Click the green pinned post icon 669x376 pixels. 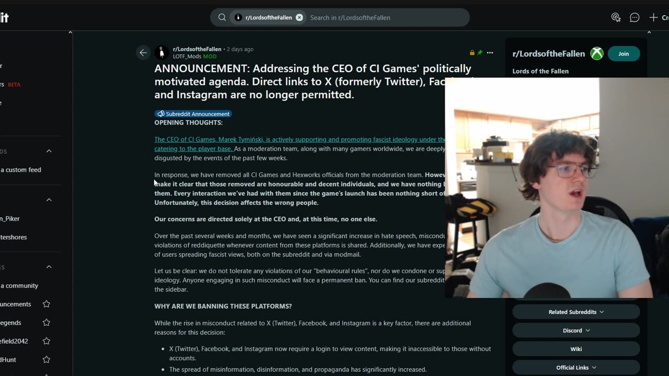pos(480,53)
